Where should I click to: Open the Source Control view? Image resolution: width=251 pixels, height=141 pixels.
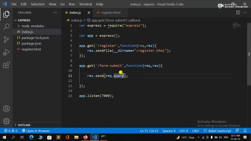point(6,40)
